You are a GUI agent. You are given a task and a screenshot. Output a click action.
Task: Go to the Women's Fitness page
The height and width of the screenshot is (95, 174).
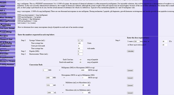pos(8,61)
